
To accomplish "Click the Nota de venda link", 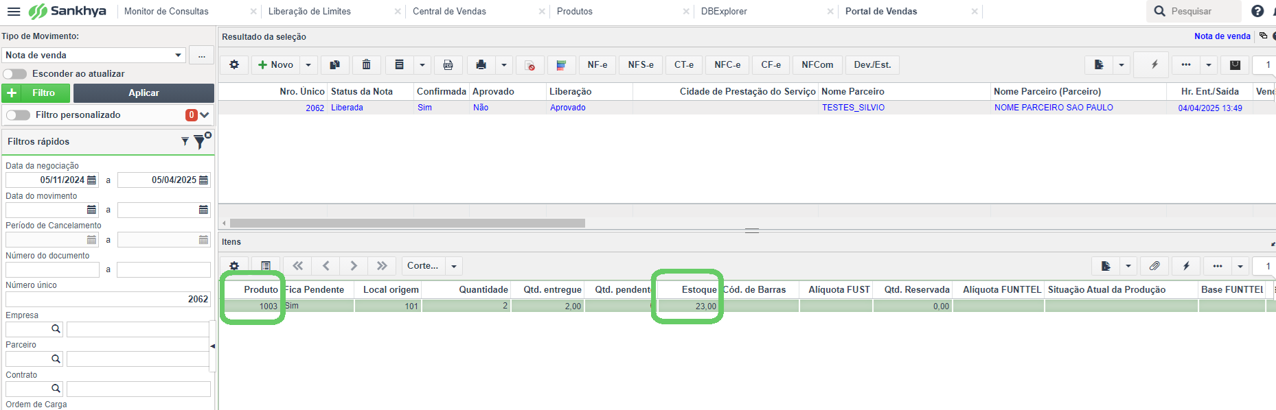I will click(1222, 36).
